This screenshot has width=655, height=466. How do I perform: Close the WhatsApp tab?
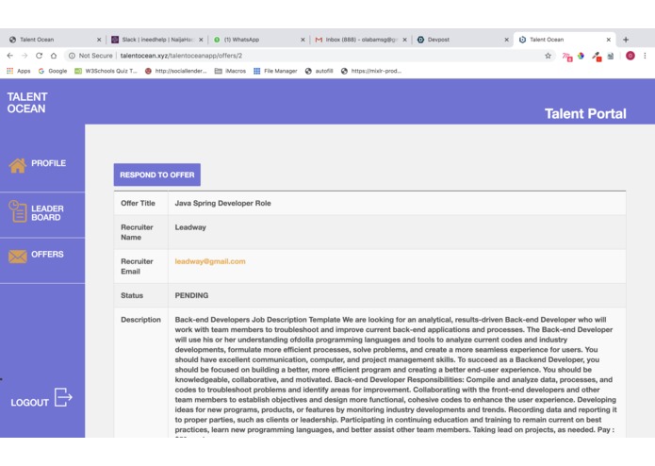click(x=303, y=40)
